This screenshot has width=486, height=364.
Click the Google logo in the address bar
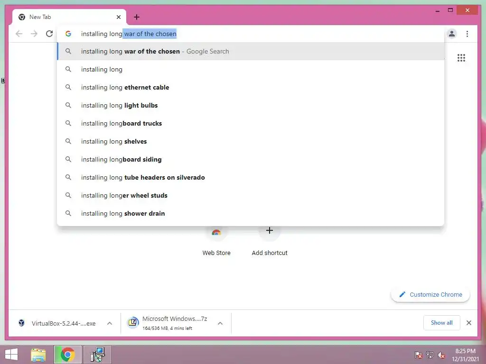coord(68,34)
